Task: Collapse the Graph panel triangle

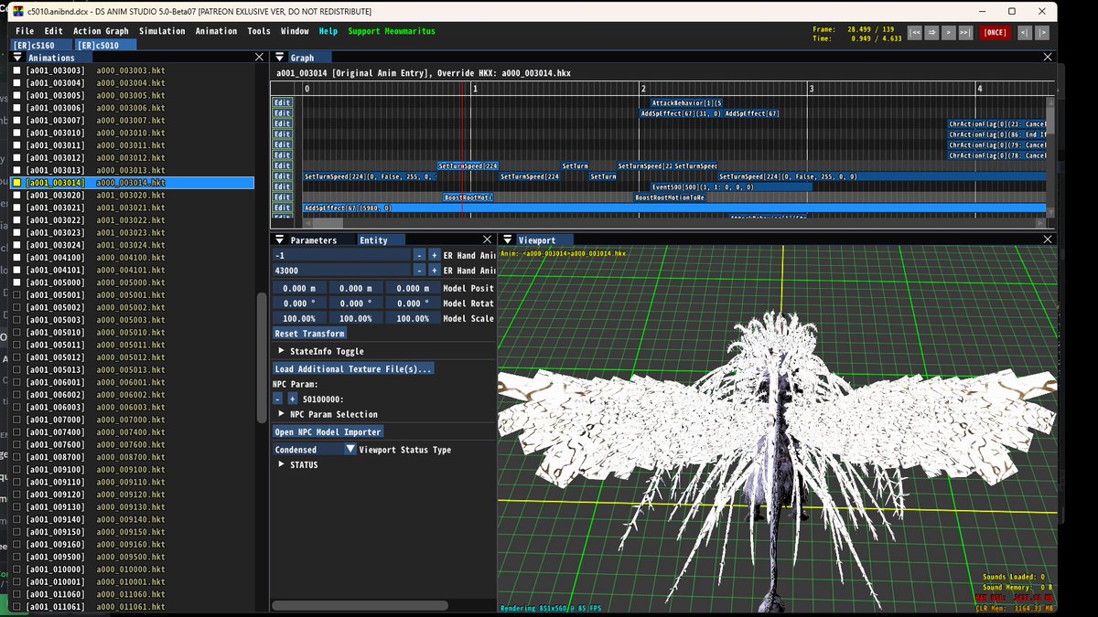Action: (x=278, y=58)
